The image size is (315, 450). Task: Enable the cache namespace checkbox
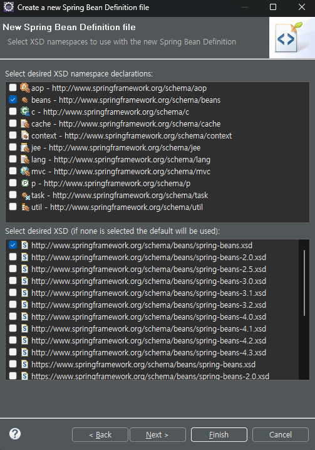[13, 123]
